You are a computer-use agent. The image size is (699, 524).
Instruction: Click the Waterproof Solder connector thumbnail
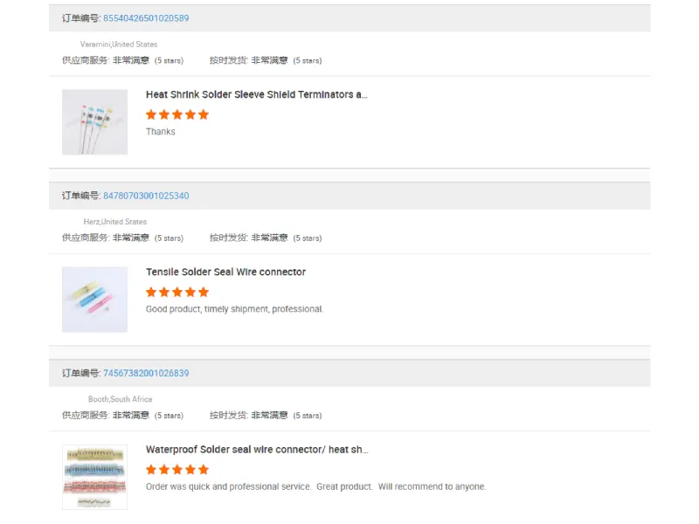(93, 476)
